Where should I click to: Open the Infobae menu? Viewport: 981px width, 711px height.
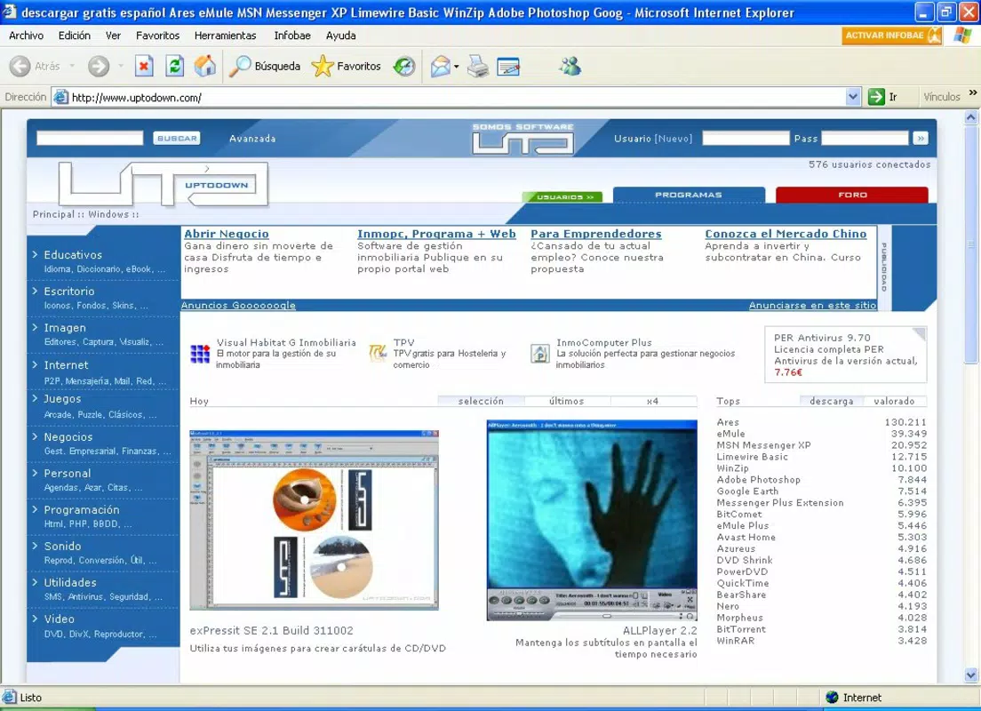292,36
